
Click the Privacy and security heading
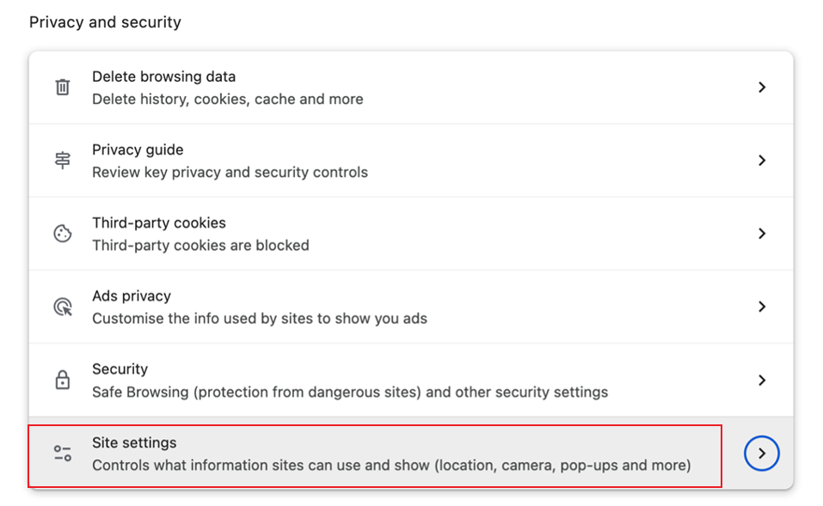104,21
